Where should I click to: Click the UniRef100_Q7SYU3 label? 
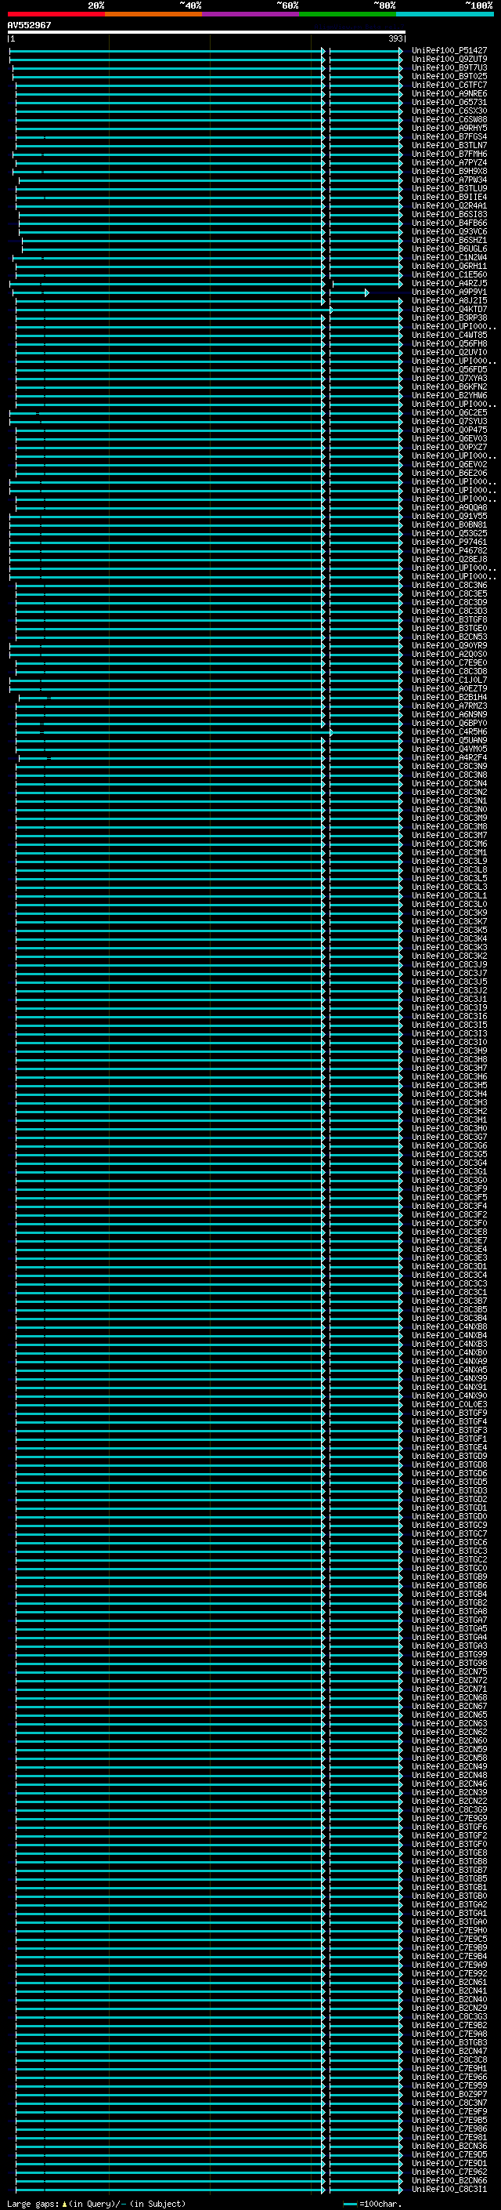(x=449, y=421)
